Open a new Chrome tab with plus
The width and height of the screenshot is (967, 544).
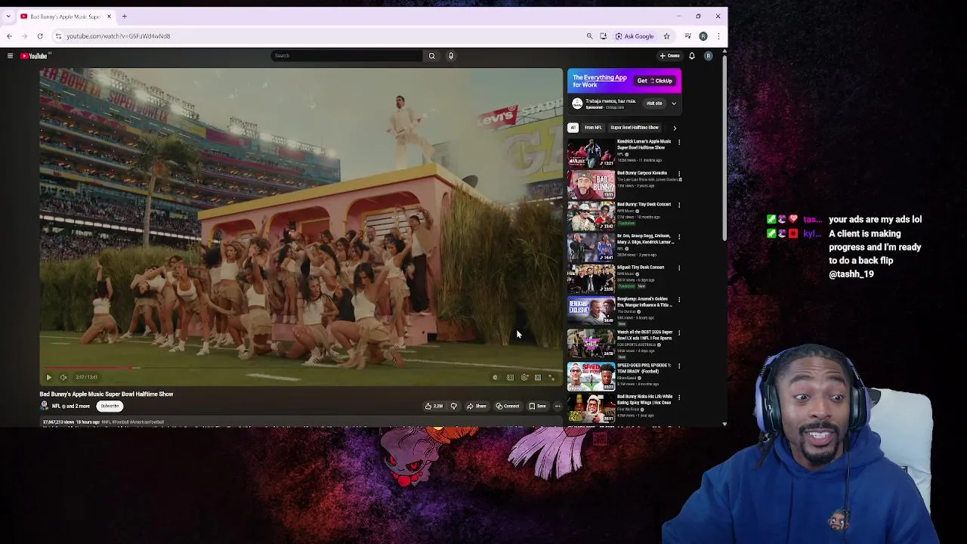[x=125, y=16]
